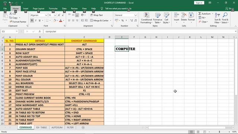Switch to the EX- TABLE sheet tab
Image resolution: width=238 pixels, height=134 pixels.
(x=41, y=127)
